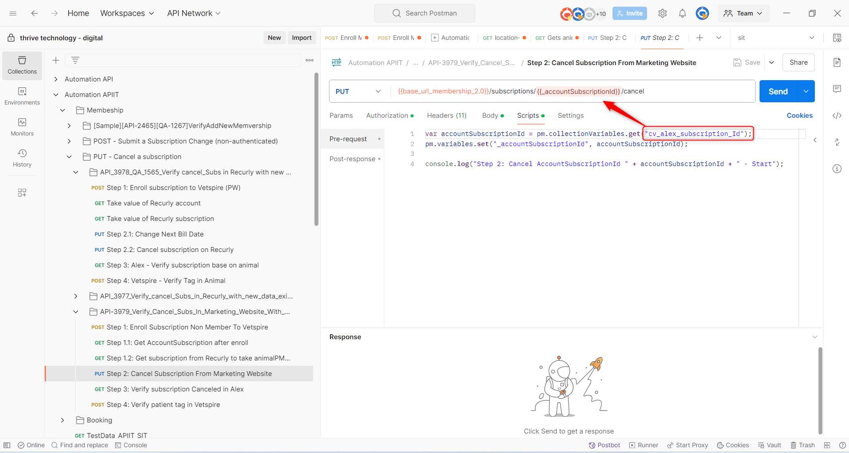Image resolution: width=849 pixels, height=453 pixels.
Task: Click the configure workspace sidebar icon
Action: coord(22,193)
